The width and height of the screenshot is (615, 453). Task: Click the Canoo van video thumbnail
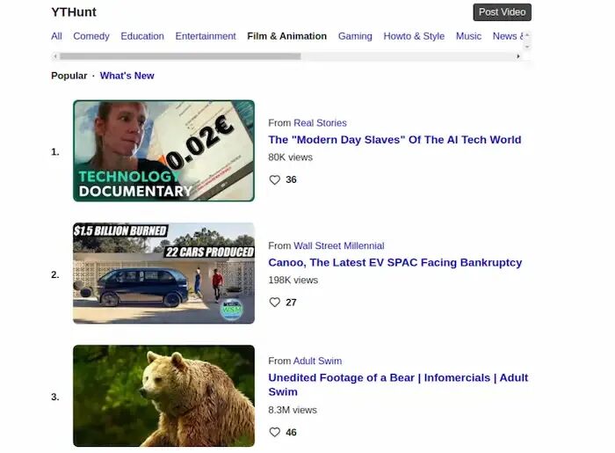[164, 274]
